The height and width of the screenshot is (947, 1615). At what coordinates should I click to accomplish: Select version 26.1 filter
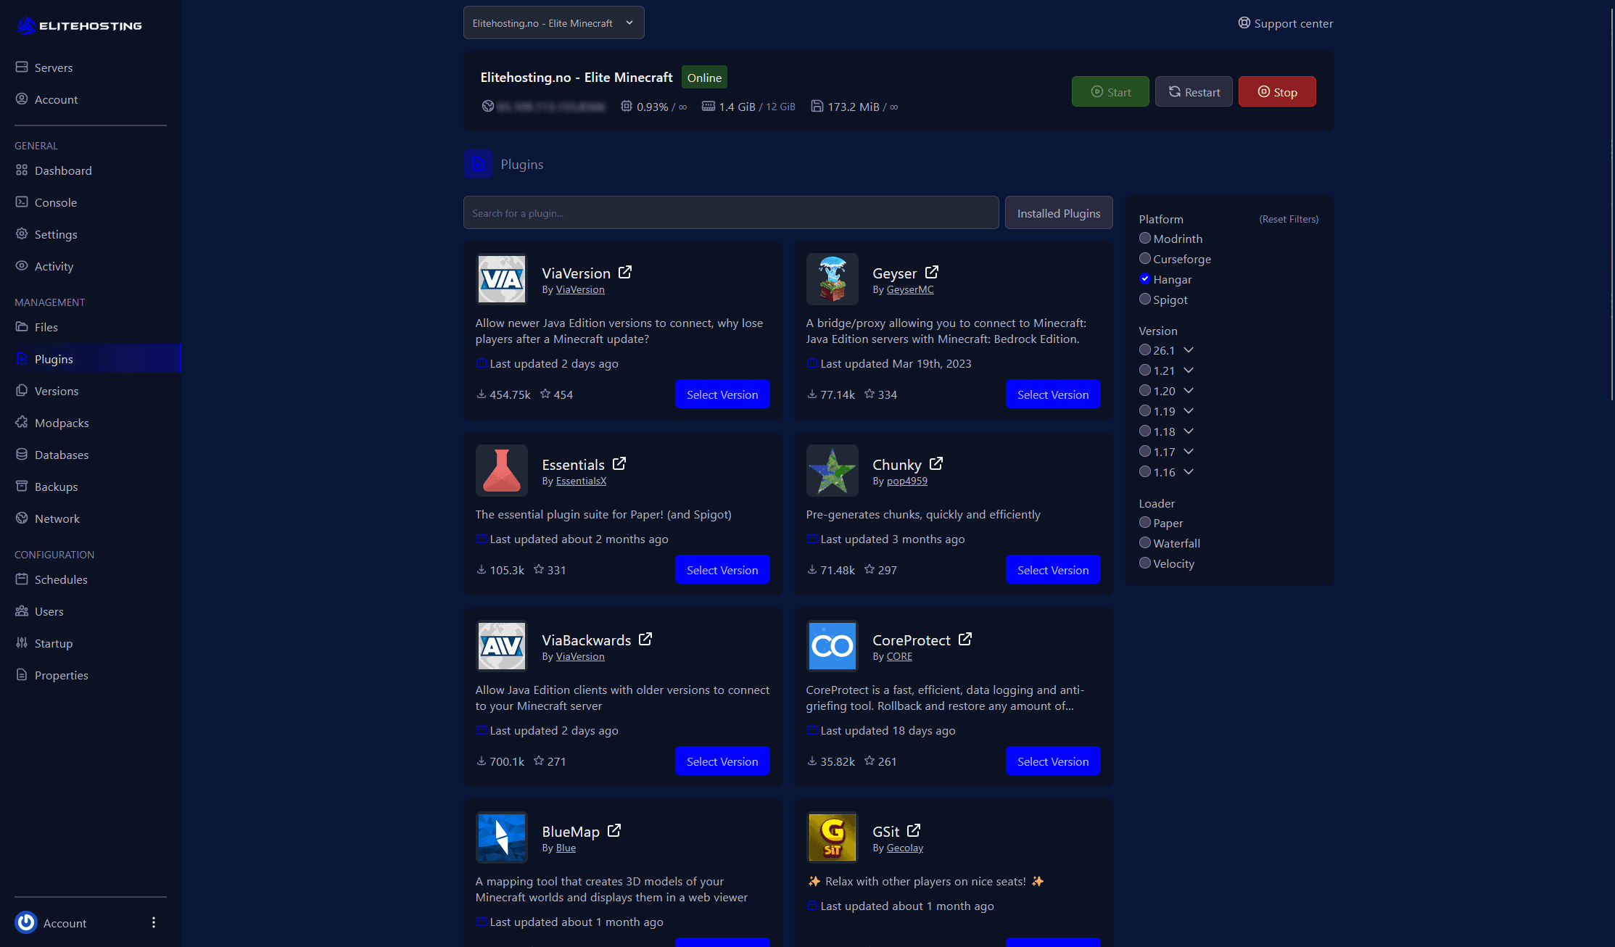click(1145, 350)
